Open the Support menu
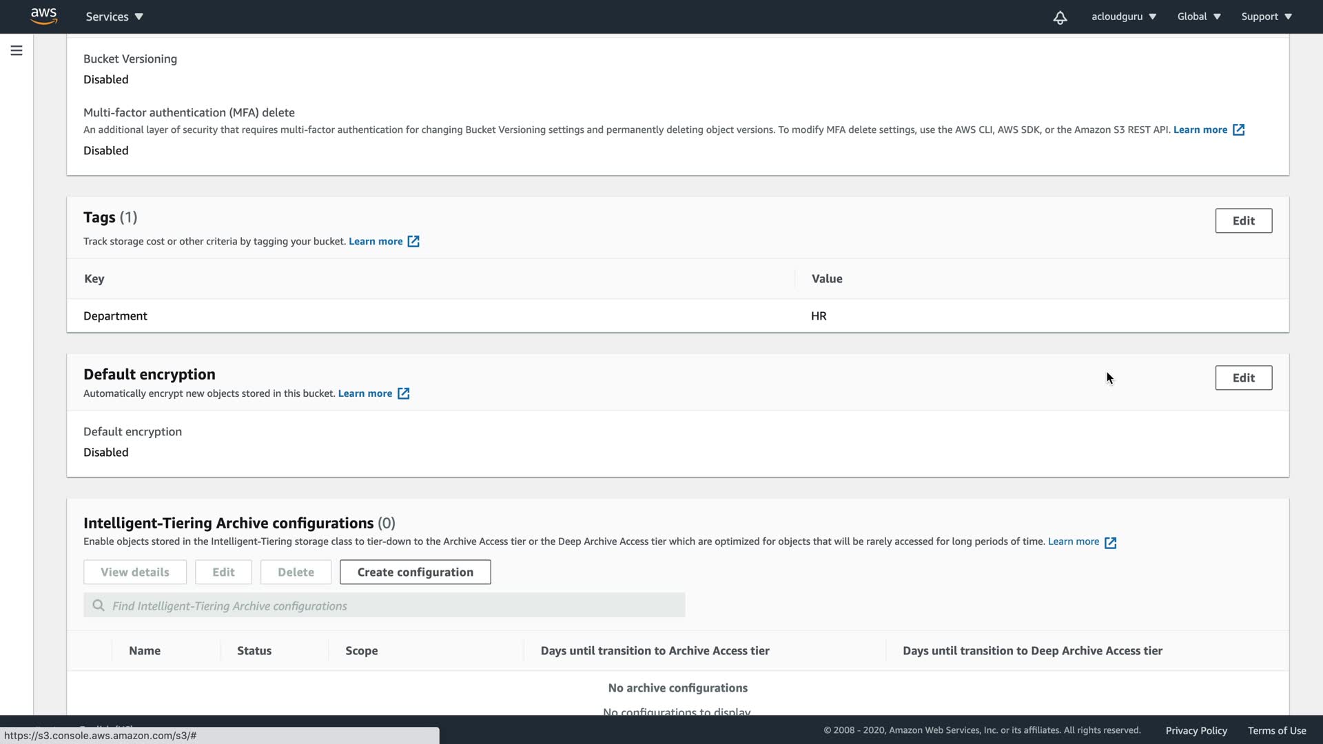 click(1266, 17)
